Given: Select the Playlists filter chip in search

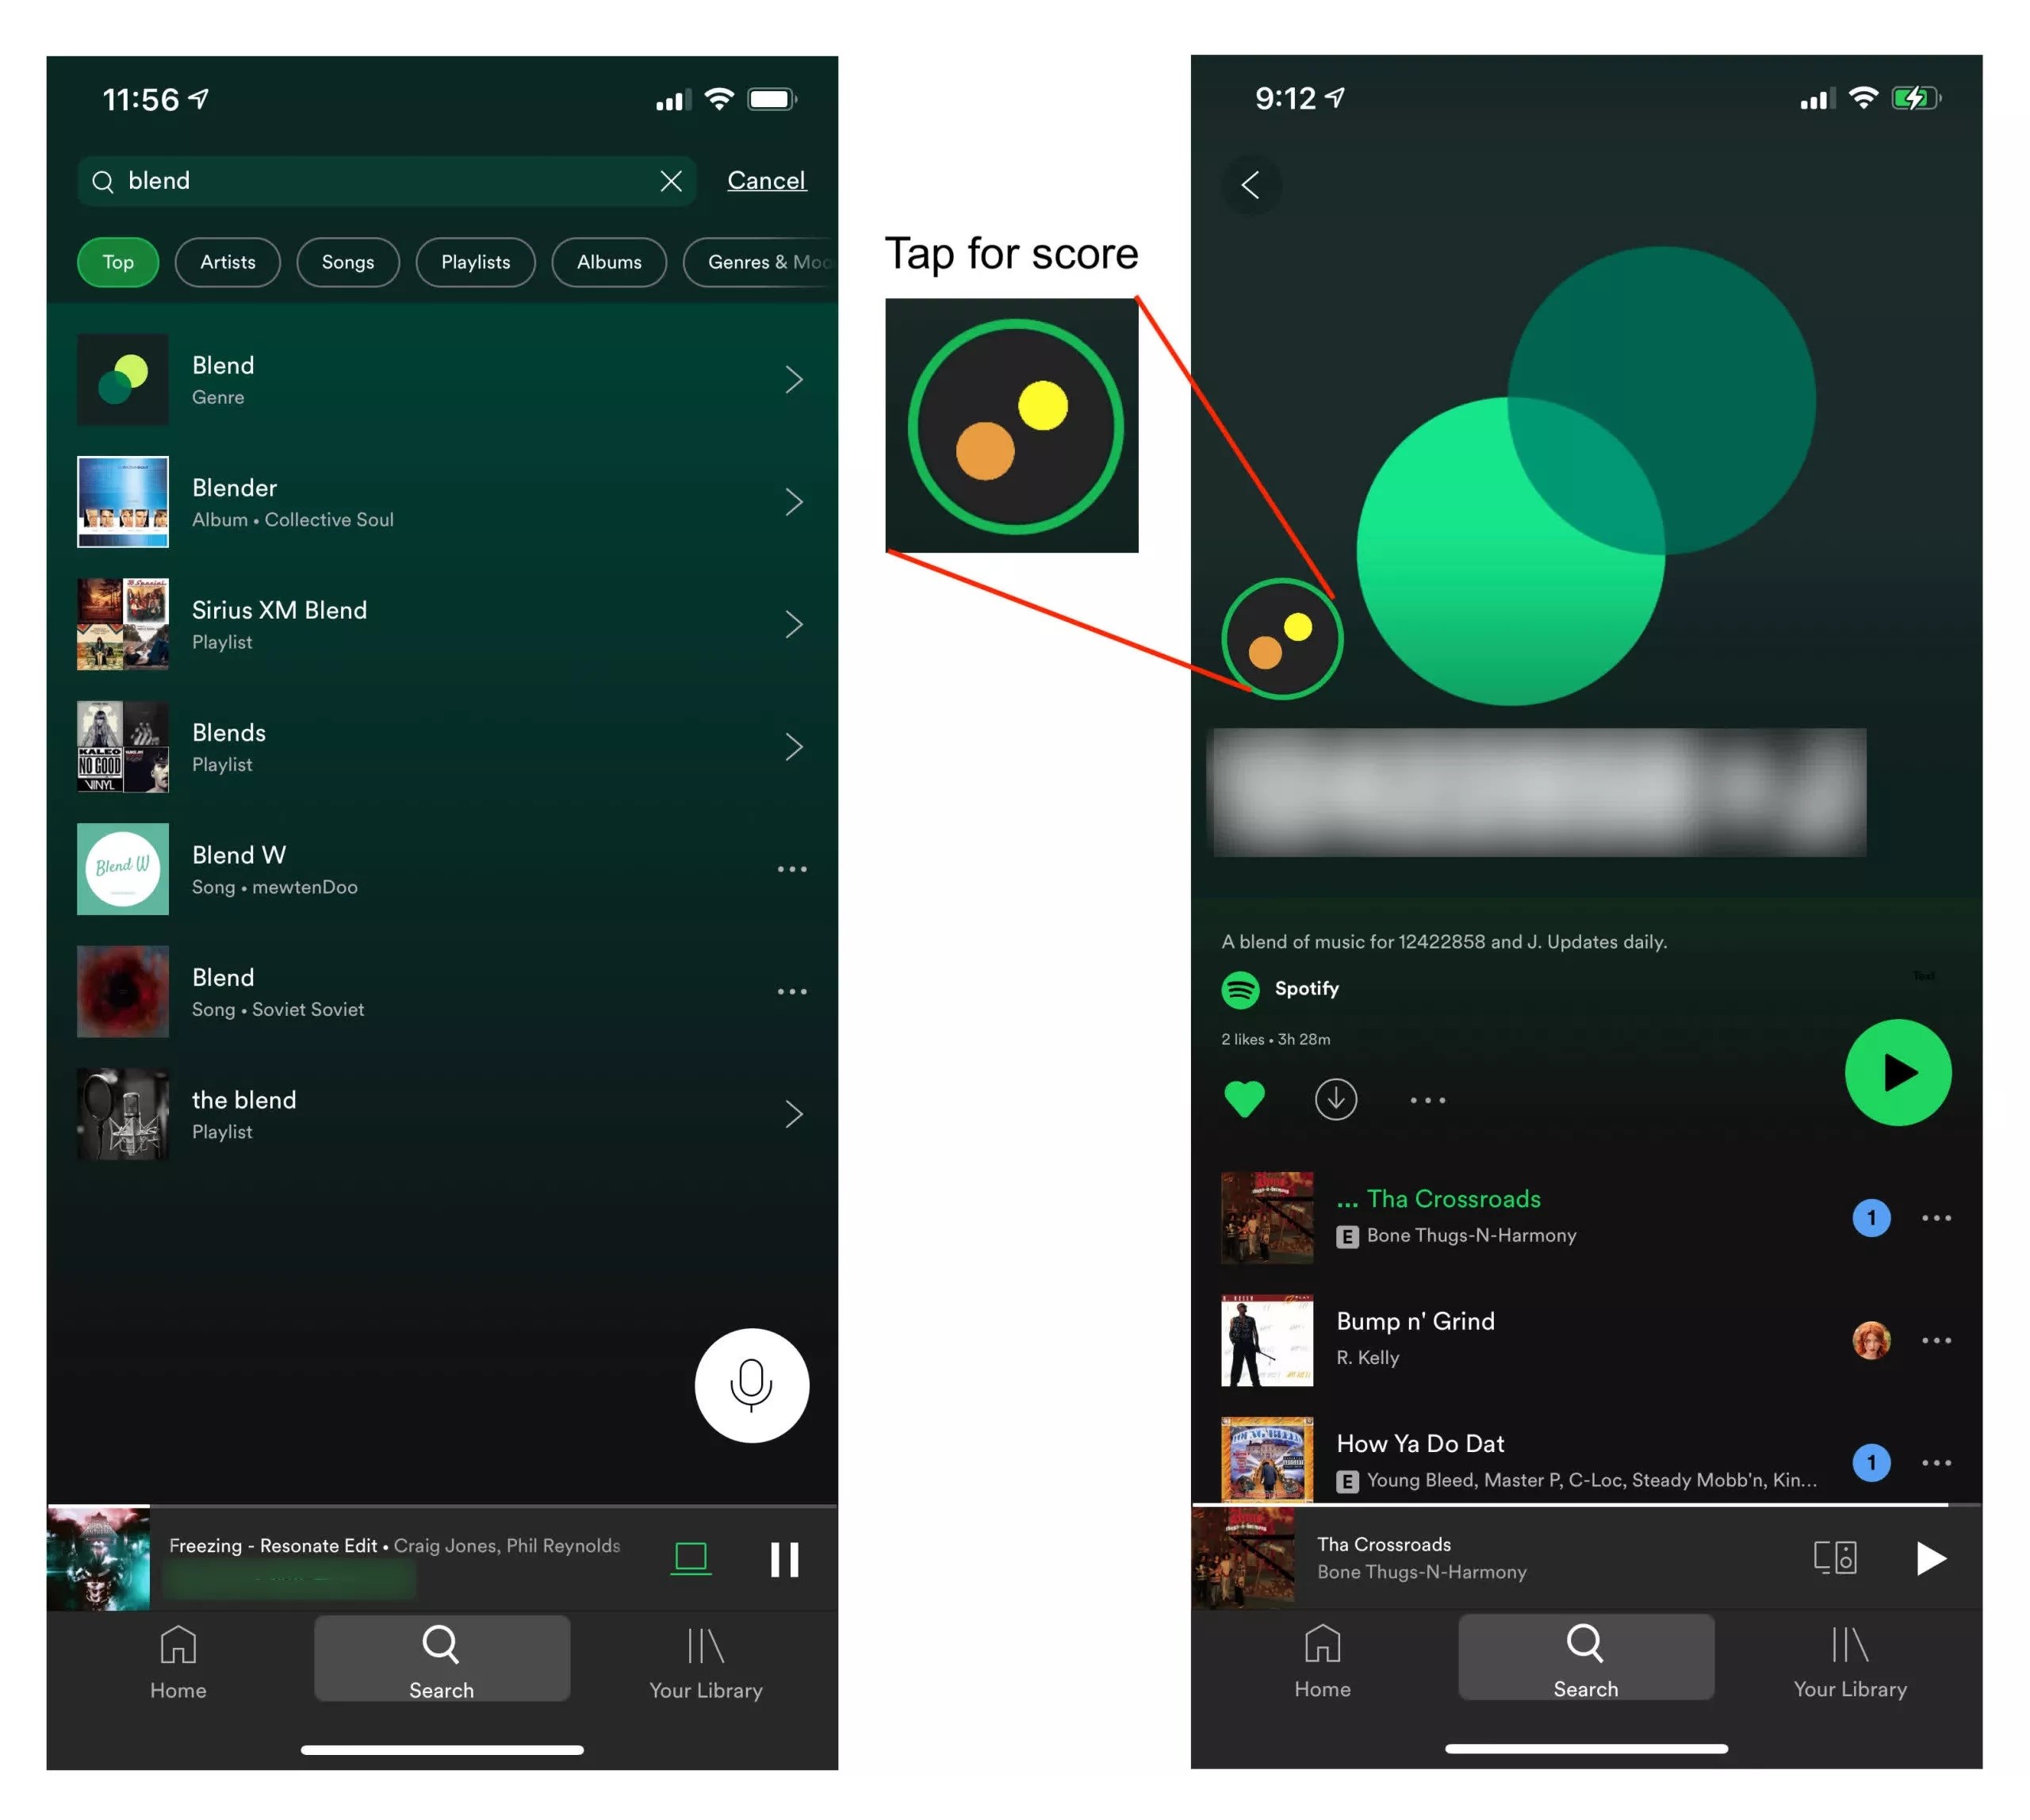Looking at the screenshot, I should tap(474, 262).
